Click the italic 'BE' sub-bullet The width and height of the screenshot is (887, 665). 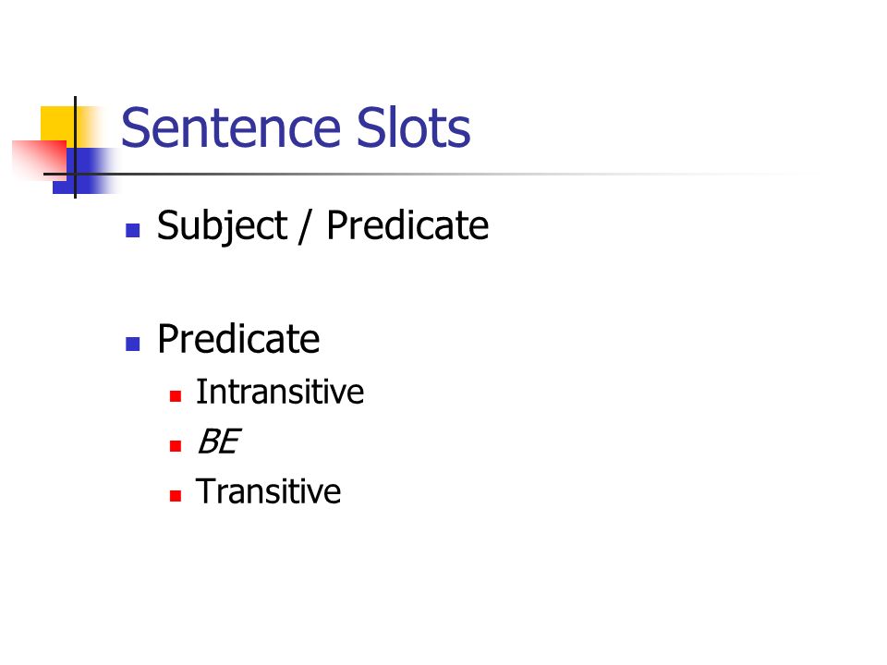tap(218, 441)
